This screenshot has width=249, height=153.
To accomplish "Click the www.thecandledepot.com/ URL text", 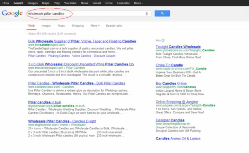I will [x=47, y=45].
